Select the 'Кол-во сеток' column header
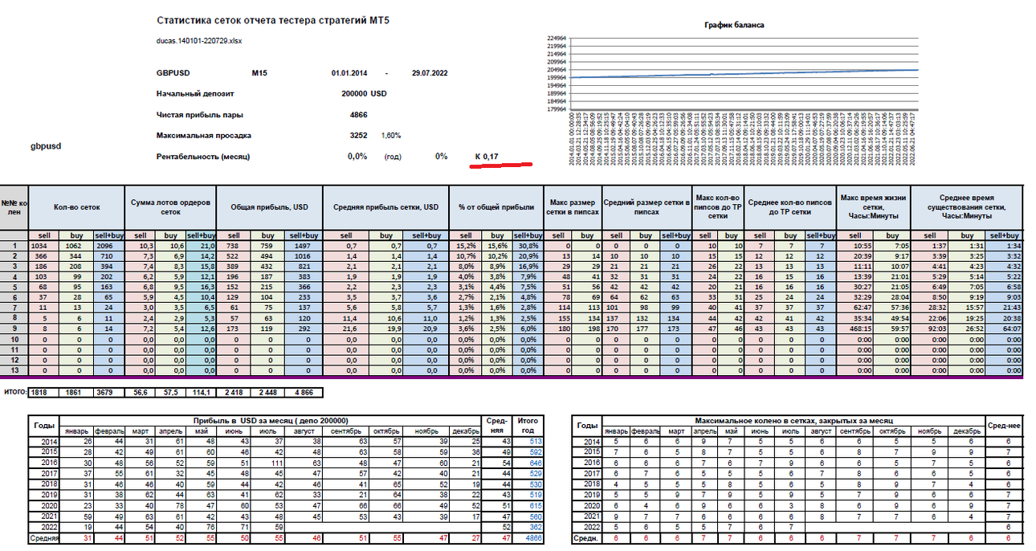Screen dimensions: 1036x551 pos(76,206)
